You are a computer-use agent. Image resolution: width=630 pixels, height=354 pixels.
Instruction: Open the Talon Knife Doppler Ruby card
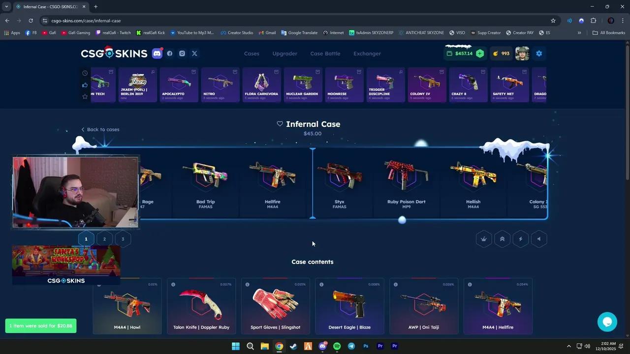click(x=201, y=306)
